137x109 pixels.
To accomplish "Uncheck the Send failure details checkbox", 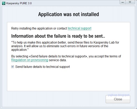I will (x=13, y=67).
